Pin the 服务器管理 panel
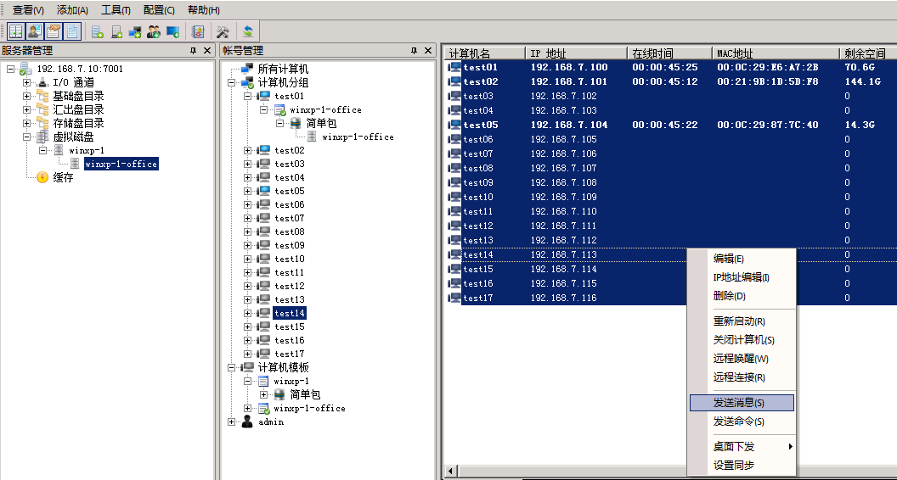Viewport: 897px width, 480px height. (194, 51)
